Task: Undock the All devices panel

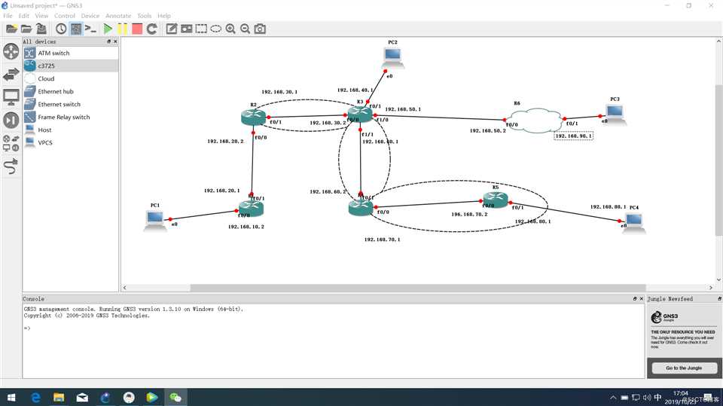Action: pyautogui.click(x=108, y=41)
